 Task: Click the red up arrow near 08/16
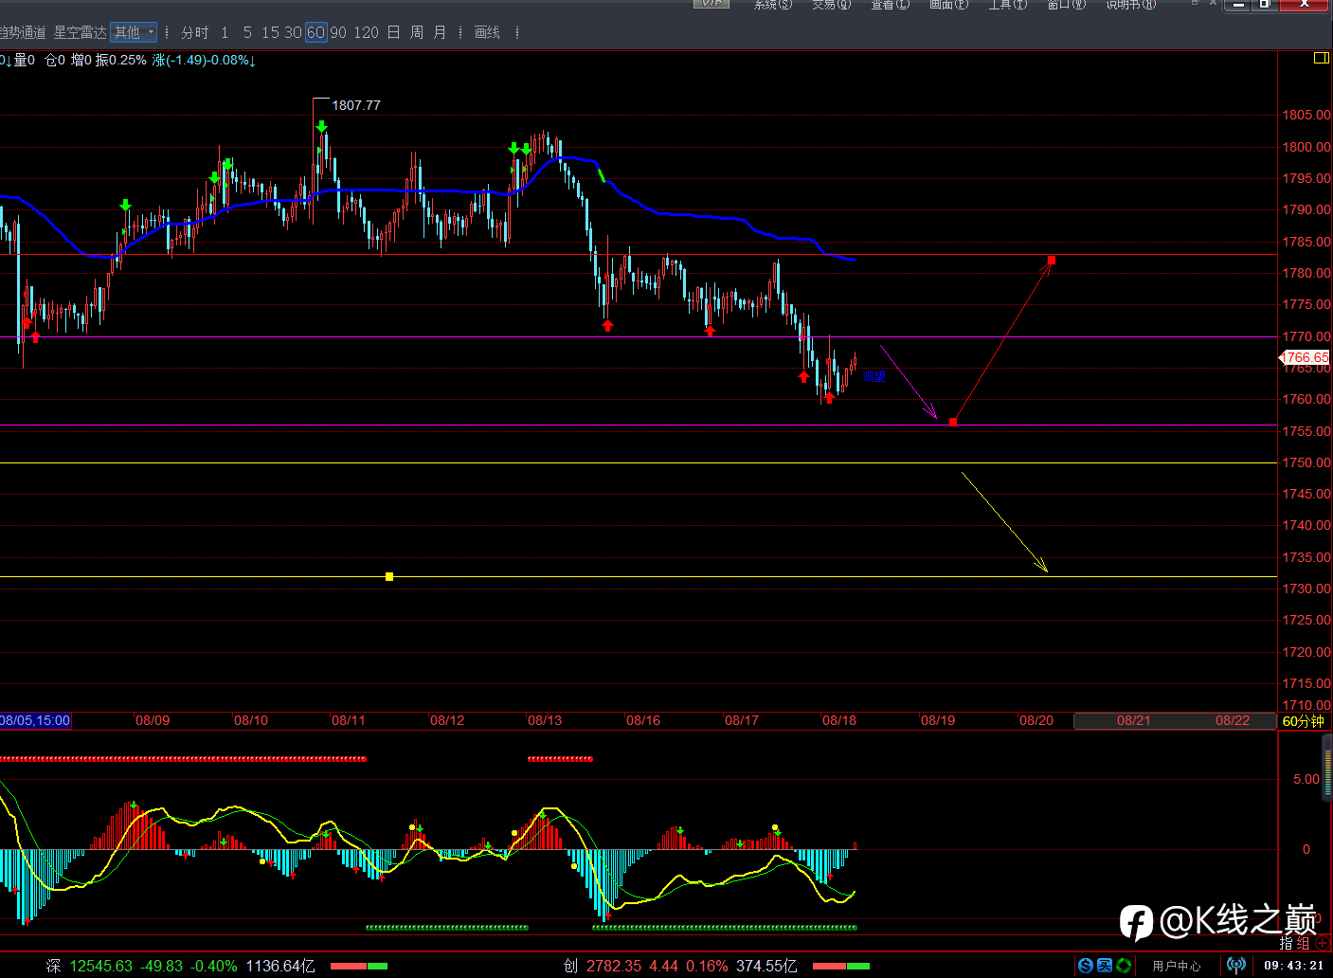tap(607, 325)
